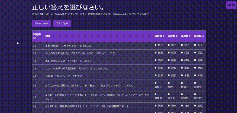Choose 完了 for question 36
Screen dimensions: 237x113
pos(182,45)
